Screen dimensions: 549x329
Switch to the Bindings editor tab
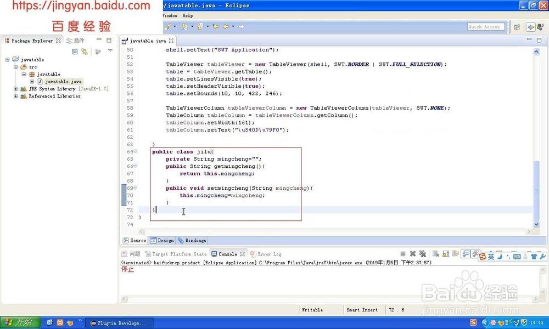tap(192, 241)
